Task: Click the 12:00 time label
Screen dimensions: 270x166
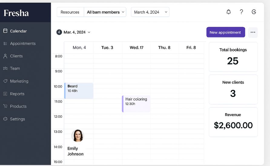Action: (58, 117)
